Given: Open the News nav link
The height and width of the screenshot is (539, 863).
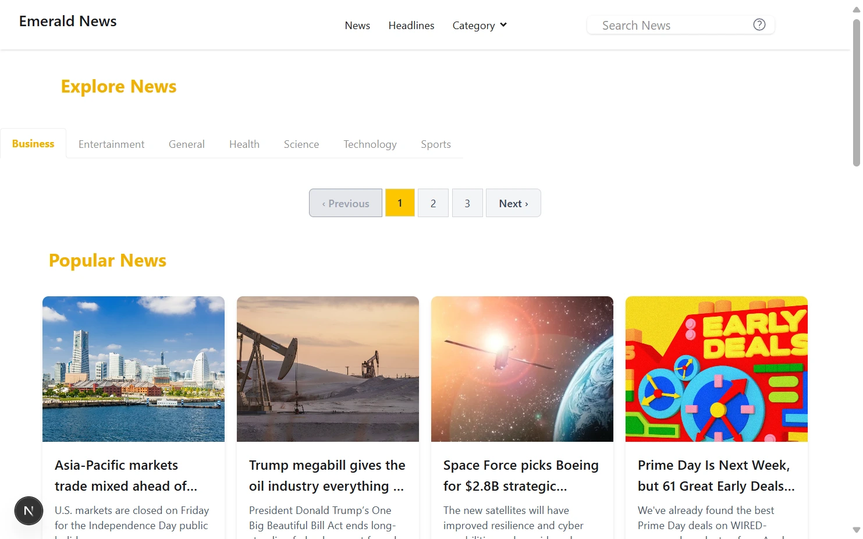Looking at the screenshot, I should [x=357, y=26].
